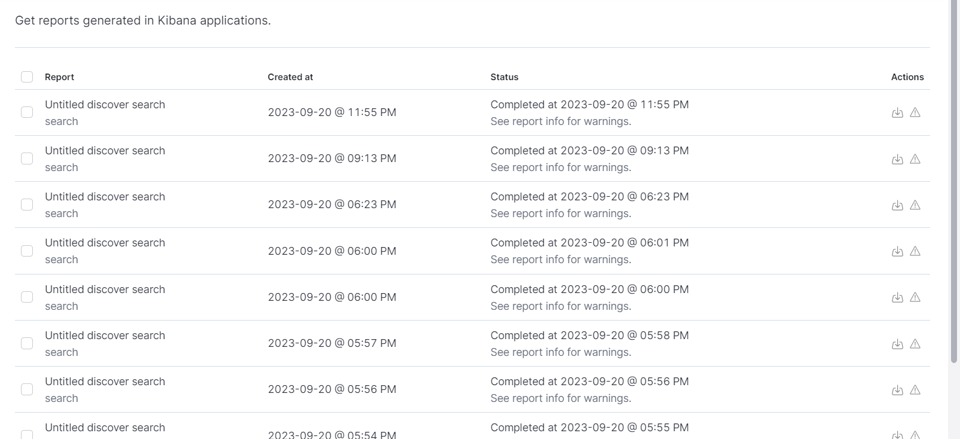960x439 pixels.
Task: Click the vertical page scrollbar
Action: pos(954,179)
